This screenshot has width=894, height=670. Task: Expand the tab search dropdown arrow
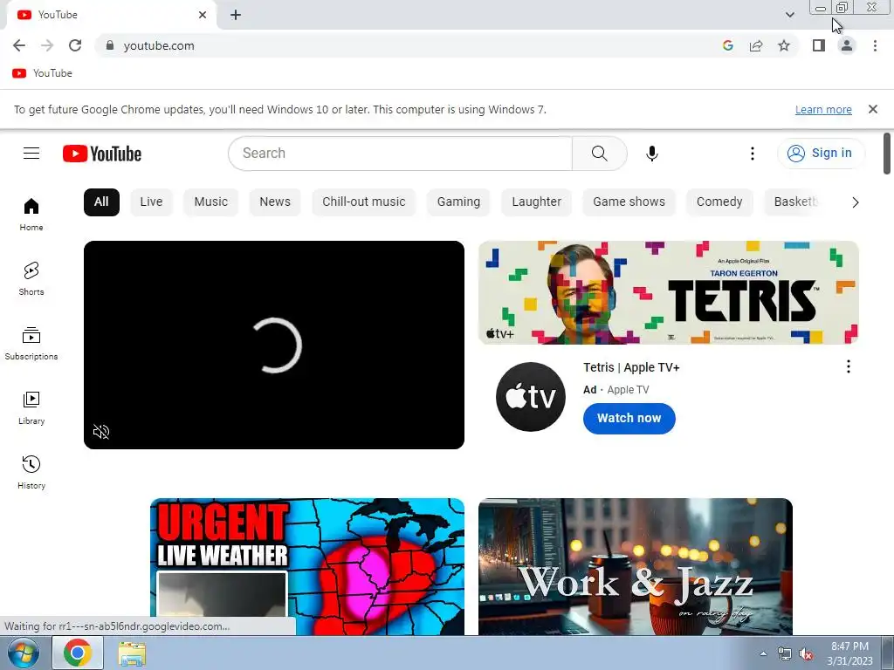[789, 15]
